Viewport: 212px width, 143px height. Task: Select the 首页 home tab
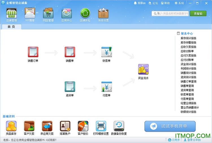[x=12, y=27]
